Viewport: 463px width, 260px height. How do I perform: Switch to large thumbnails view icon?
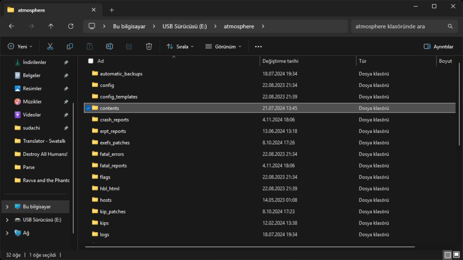(x=456, y=255)
